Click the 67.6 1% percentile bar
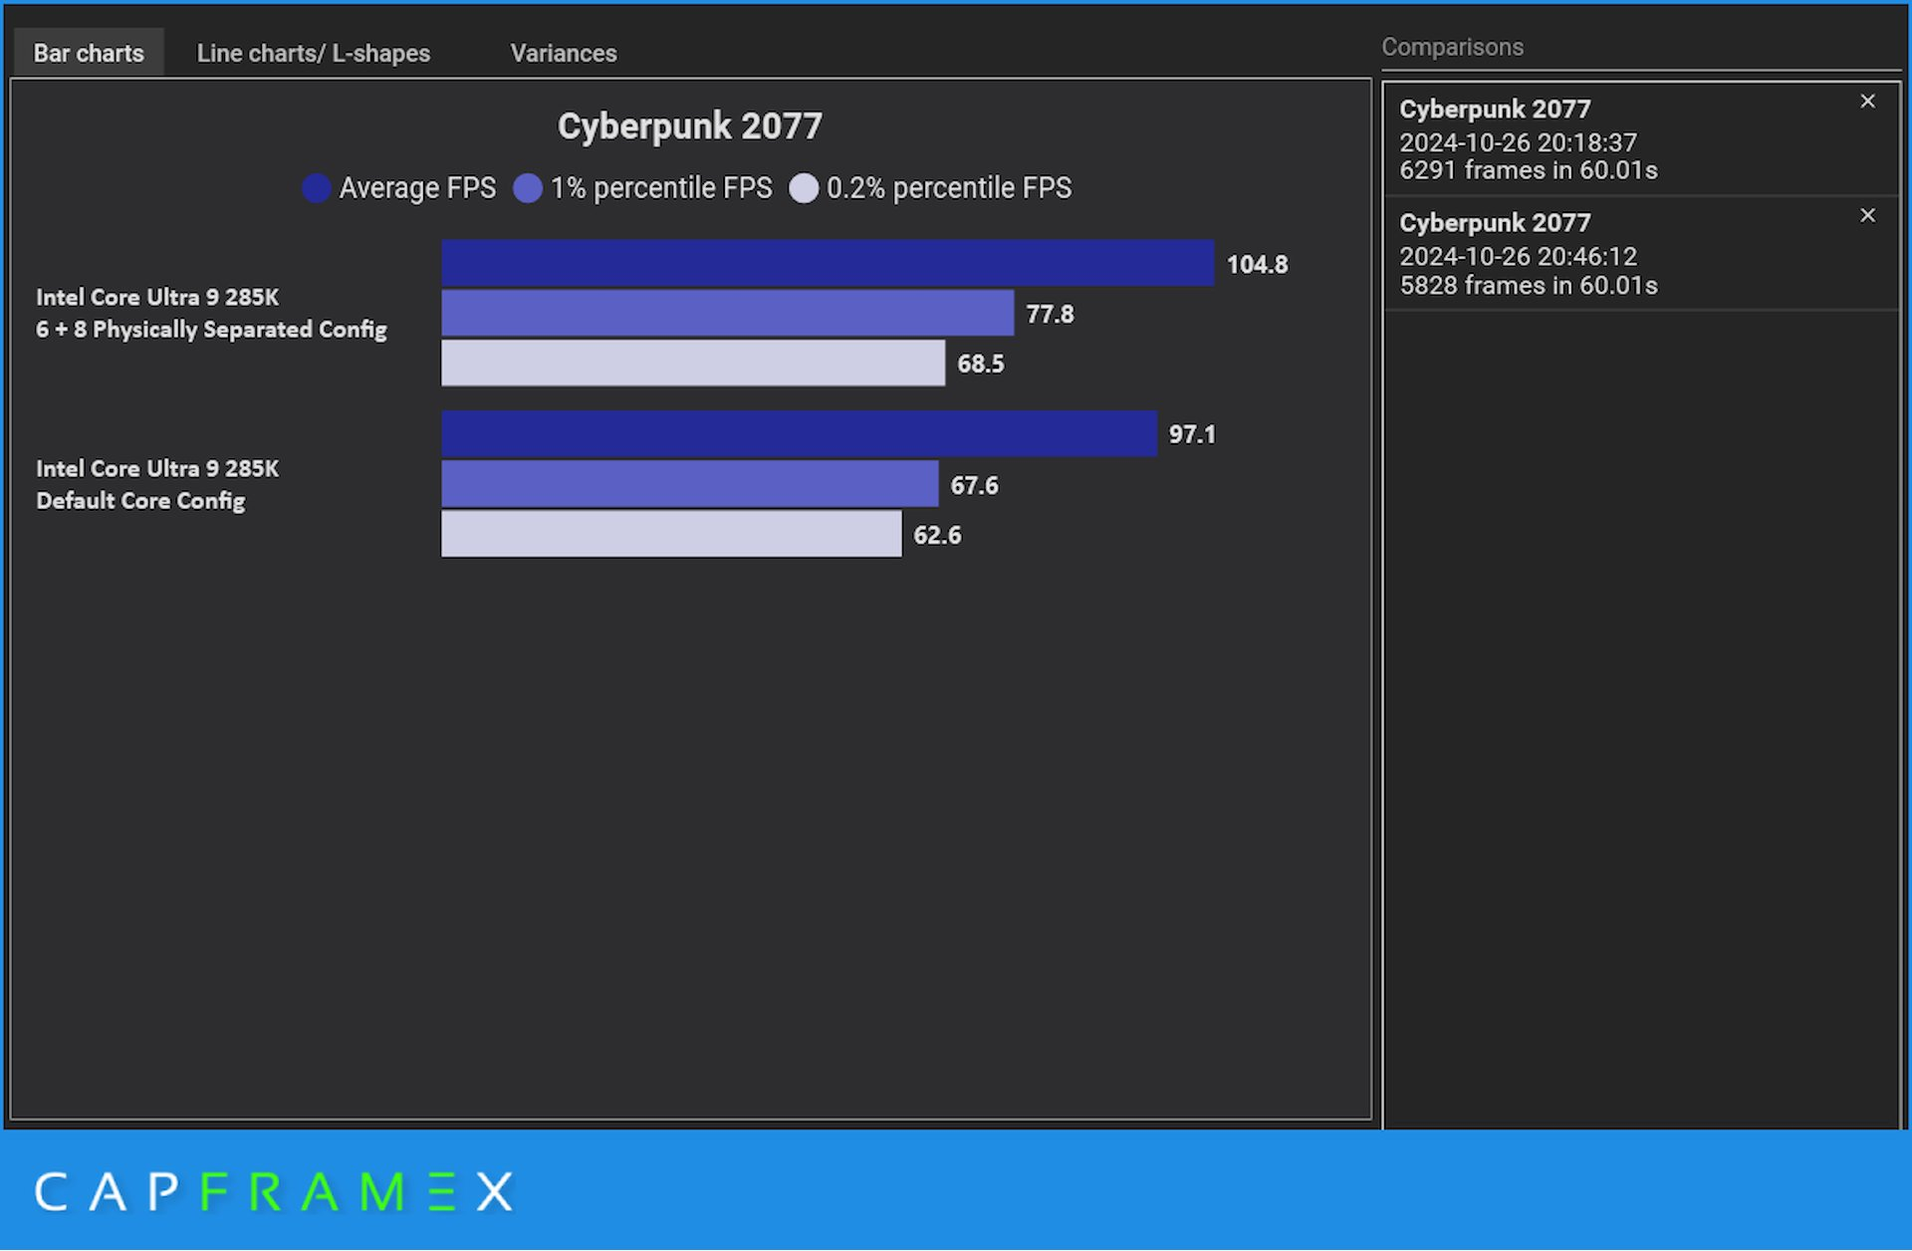The width and height of the screenshot is (1912, 1251). (x=689, y=484)
